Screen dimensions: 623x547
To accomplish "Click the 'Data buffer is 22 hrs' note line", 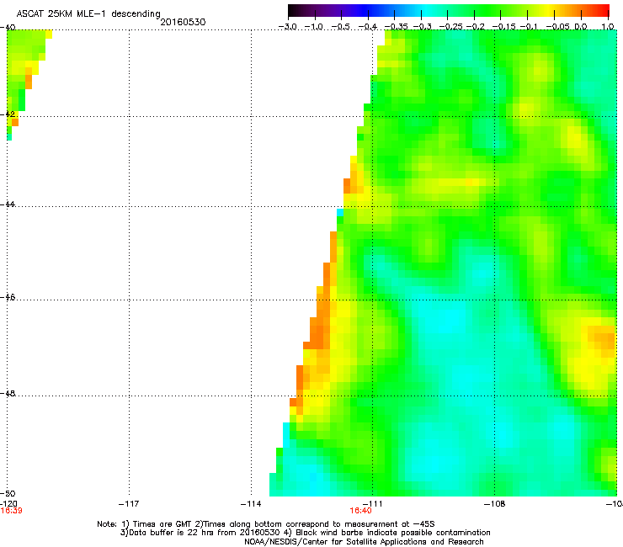I will coord(305,533).
